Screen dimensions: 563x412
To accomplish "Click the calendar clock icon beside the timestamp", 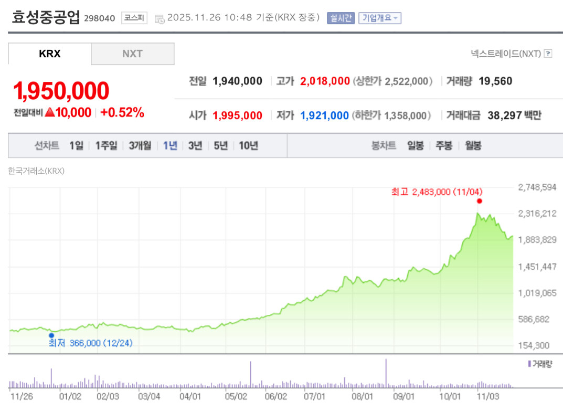I will click(159, 19).
